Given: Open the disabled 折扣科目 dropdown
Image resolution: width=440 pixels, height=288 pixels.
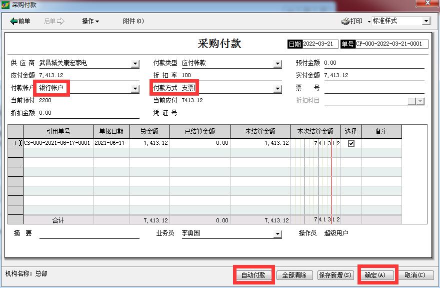Looking at the screenshot, I should 420,102.
